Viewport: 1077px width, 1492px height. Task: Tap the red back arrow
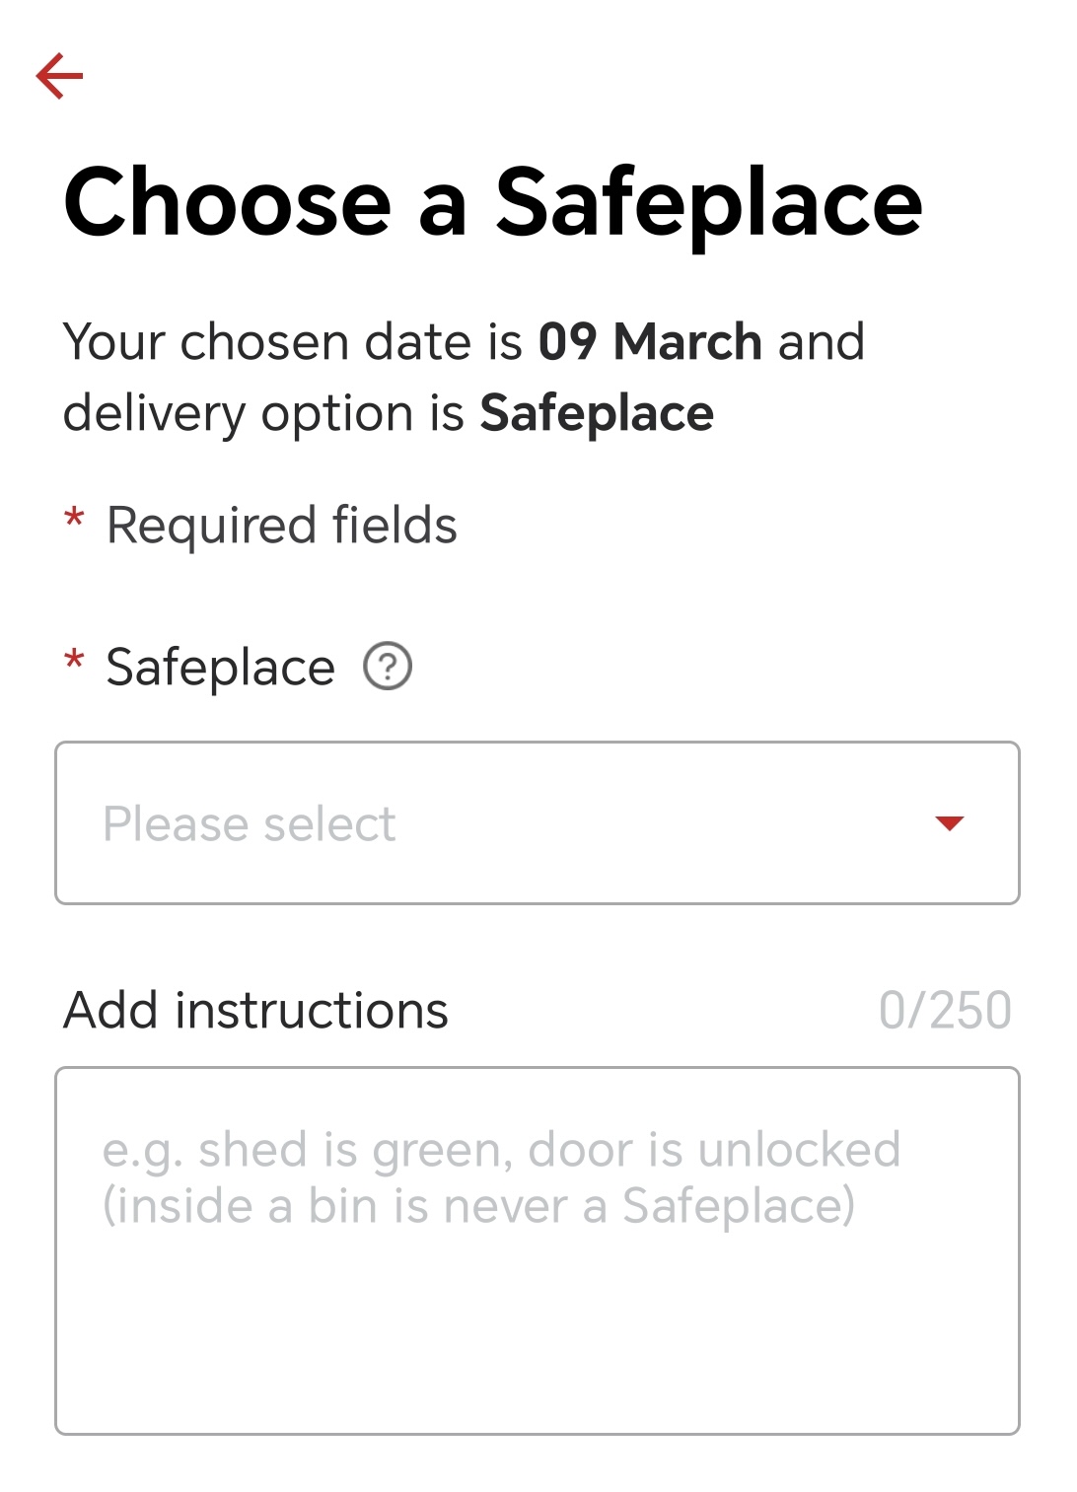[x=59, y=76]
